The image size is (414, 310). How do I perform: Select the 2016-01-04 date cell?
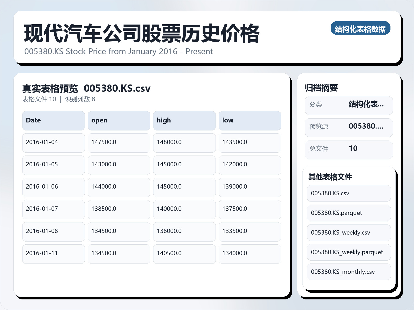click(x=53, y=143)
